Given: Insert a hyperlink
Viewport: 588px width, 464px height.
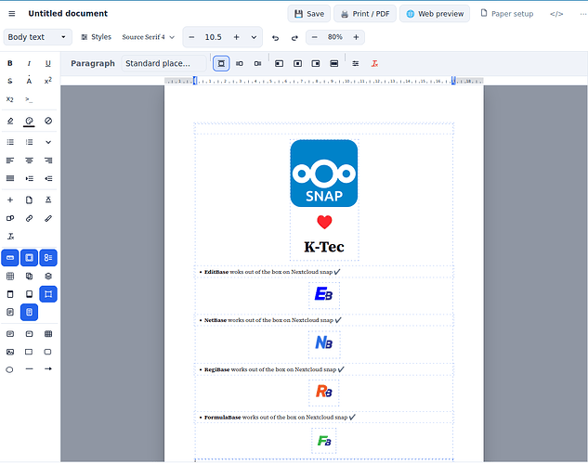Looking at the screenshot, I should [29, 218].
